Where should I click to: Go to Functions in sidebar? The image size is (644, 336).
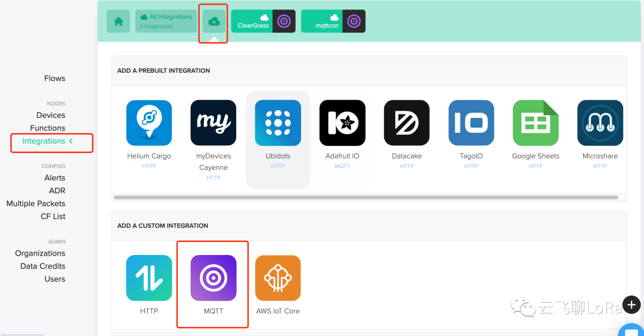[x=47, y=128]
